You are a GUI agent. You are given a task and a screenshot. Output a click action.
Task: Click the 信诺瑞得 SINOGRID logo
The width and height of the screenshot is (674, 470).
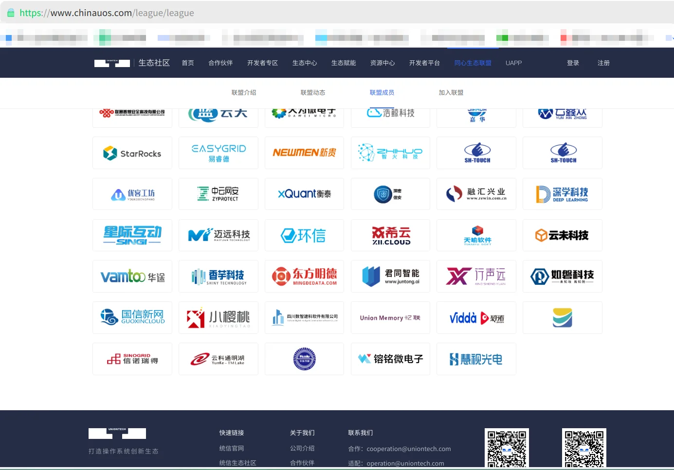[x=132, y=359]
